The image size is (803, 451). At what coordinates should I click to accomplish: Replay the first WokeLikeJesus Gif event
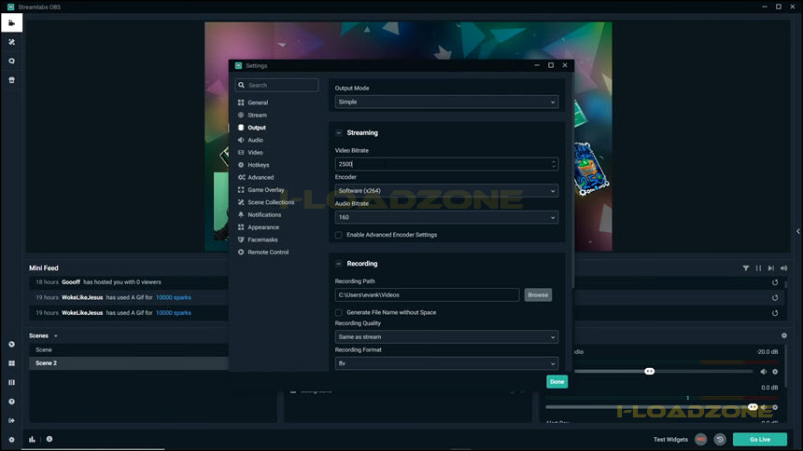775,297
